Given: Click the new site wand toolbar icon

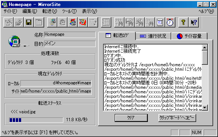Looking at the screenshot, I should pyautogui.click(x=8, y=22).
